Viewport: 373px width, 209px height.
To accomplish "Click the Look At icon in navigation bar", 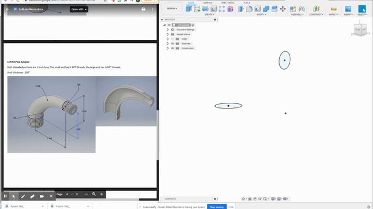I will (250, 199).
